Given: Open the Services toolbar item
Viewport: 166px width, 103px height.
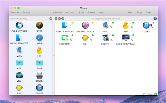Looking at the screenshot, I should 15,12.
